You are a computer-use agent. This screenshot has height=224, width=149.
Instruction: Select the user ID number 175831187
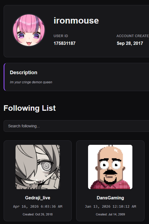point(65,43)
